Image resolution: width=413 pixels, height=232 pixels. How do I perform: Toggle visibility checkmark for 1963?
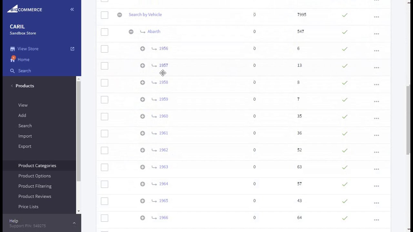point(345,168)
